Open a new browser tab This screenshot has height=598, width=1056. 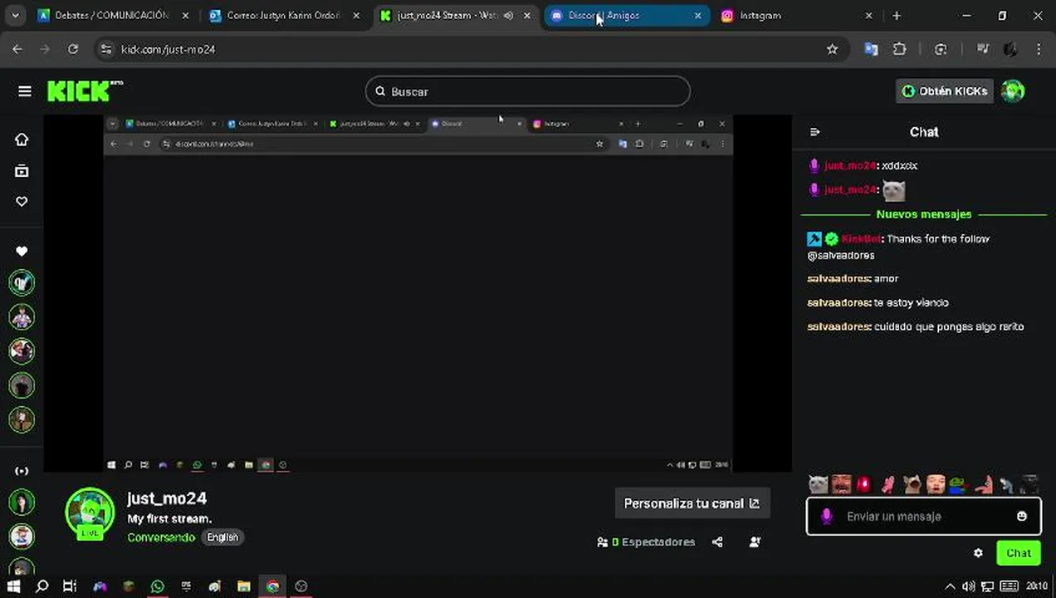point(897,16)
